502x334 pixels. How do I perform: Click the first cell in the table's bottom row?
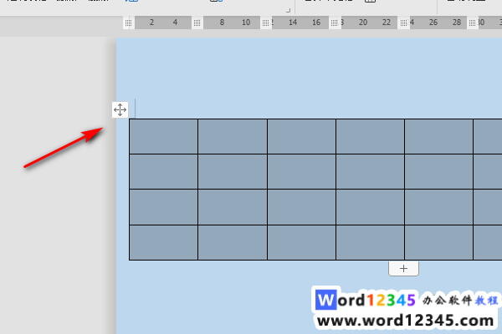pyautogui.click(x=164, y=243)
